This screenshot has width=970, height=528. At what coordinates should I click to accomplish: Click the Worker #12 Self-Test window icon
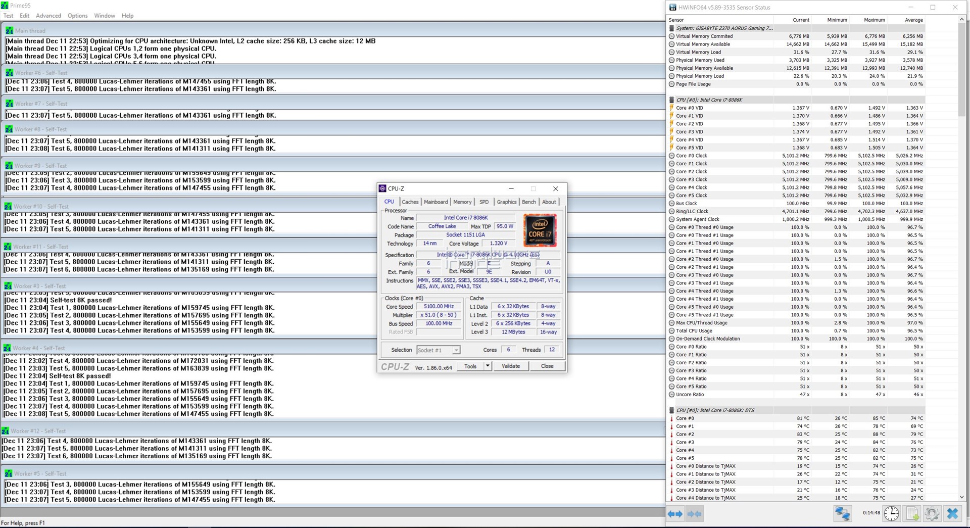5,431
